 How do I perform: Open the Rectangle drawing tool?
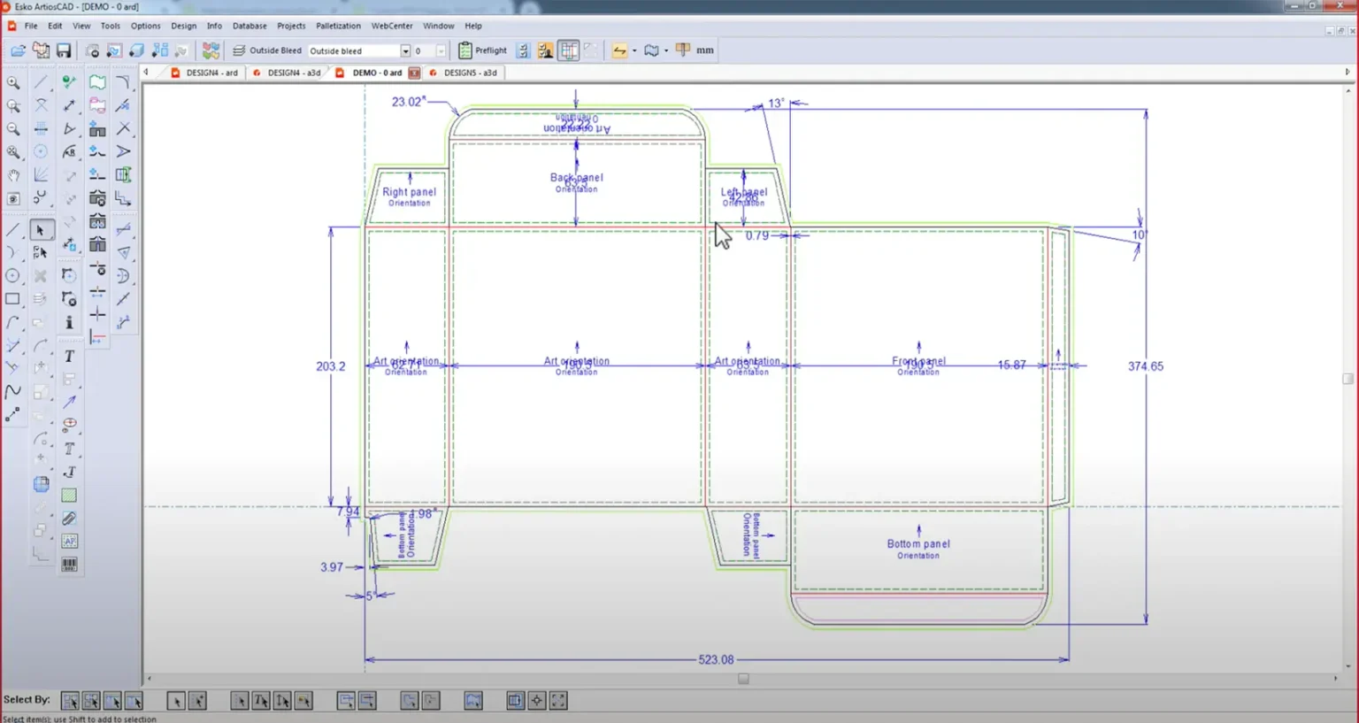(x=13, y=299)
